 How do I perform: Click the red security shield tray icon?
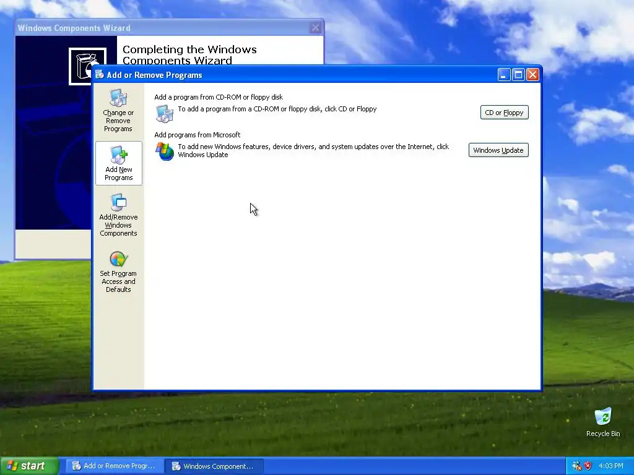(588, 466)
